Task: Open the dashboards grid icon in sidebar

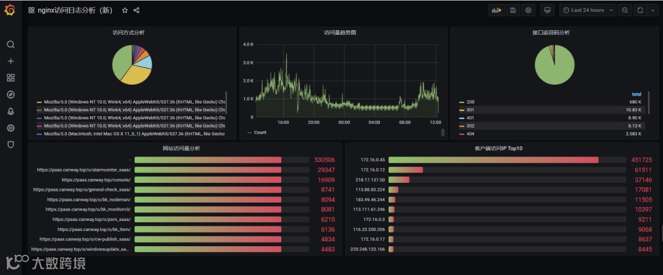Action: click(x=11, y=78)
